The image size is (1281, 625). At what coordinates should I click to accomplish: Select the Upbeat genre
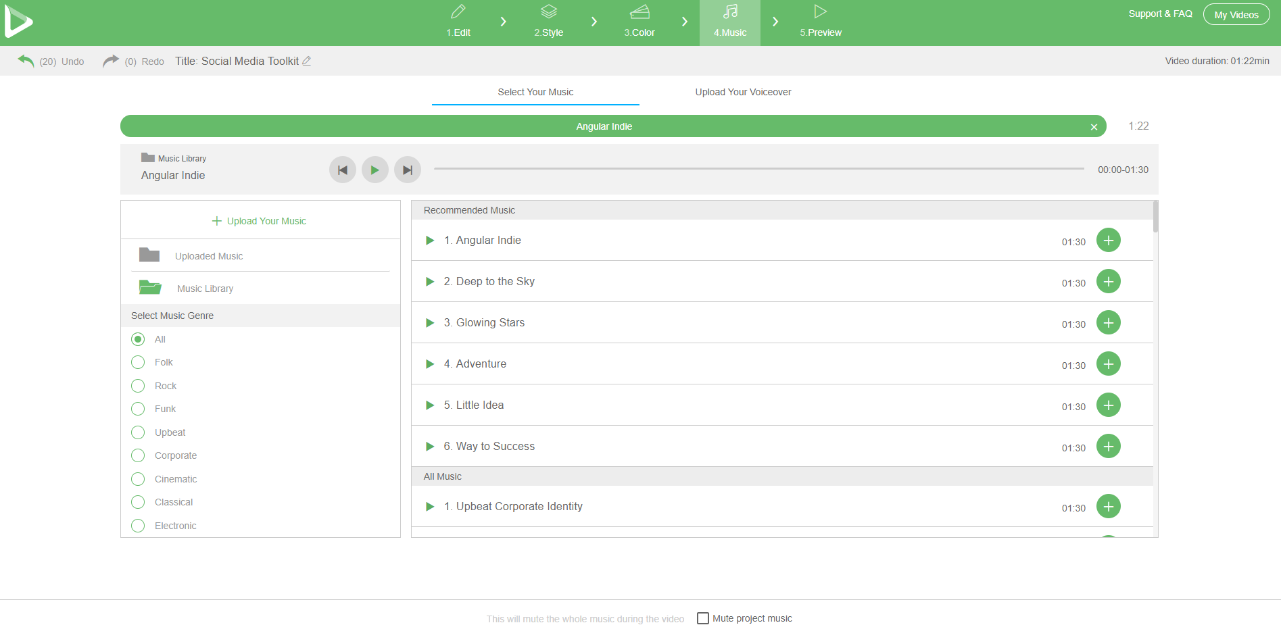(x=138, y=432)
